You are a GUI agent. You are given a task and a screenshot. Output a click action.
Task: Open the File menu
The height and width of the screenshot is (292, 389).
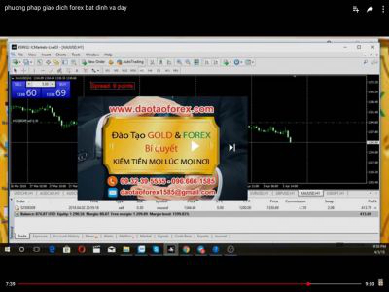[x=20, y=55]
